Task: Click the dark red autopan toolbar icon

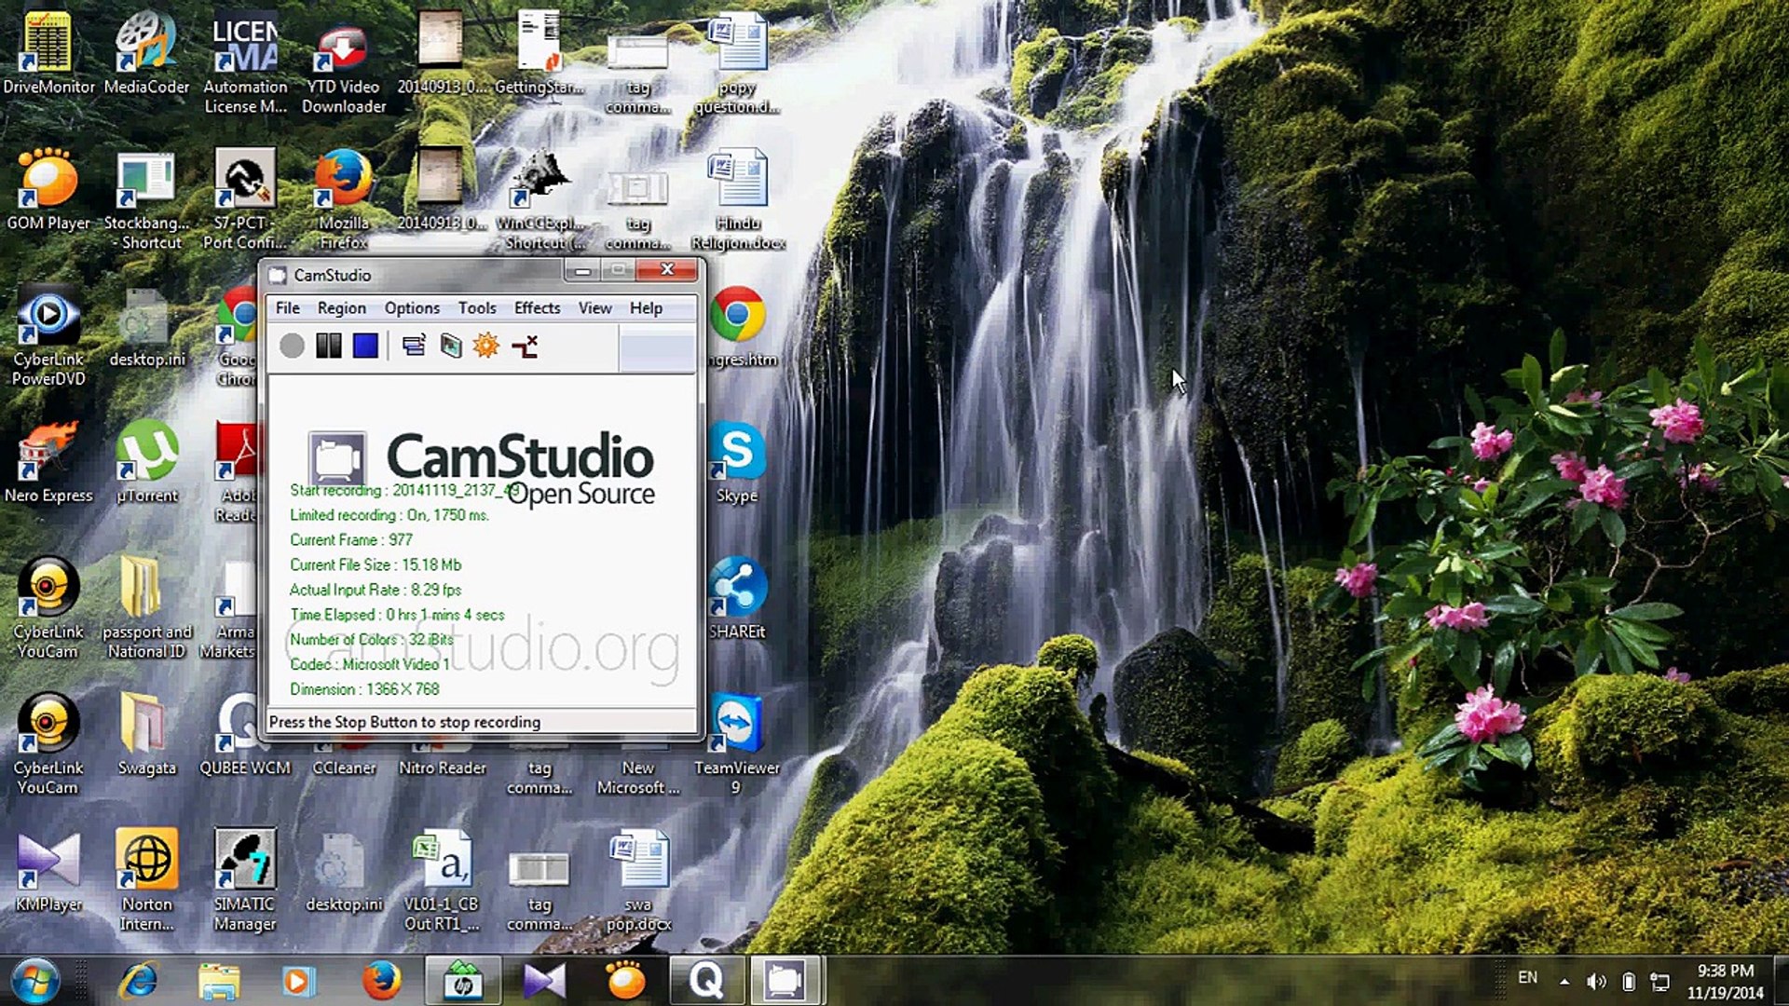Action: (x=525, y=347)
